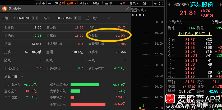Close the 区域统计 dialog
The width and height of the screenshot is (222, 110).
pyautogui.click(x=127, y=9)
